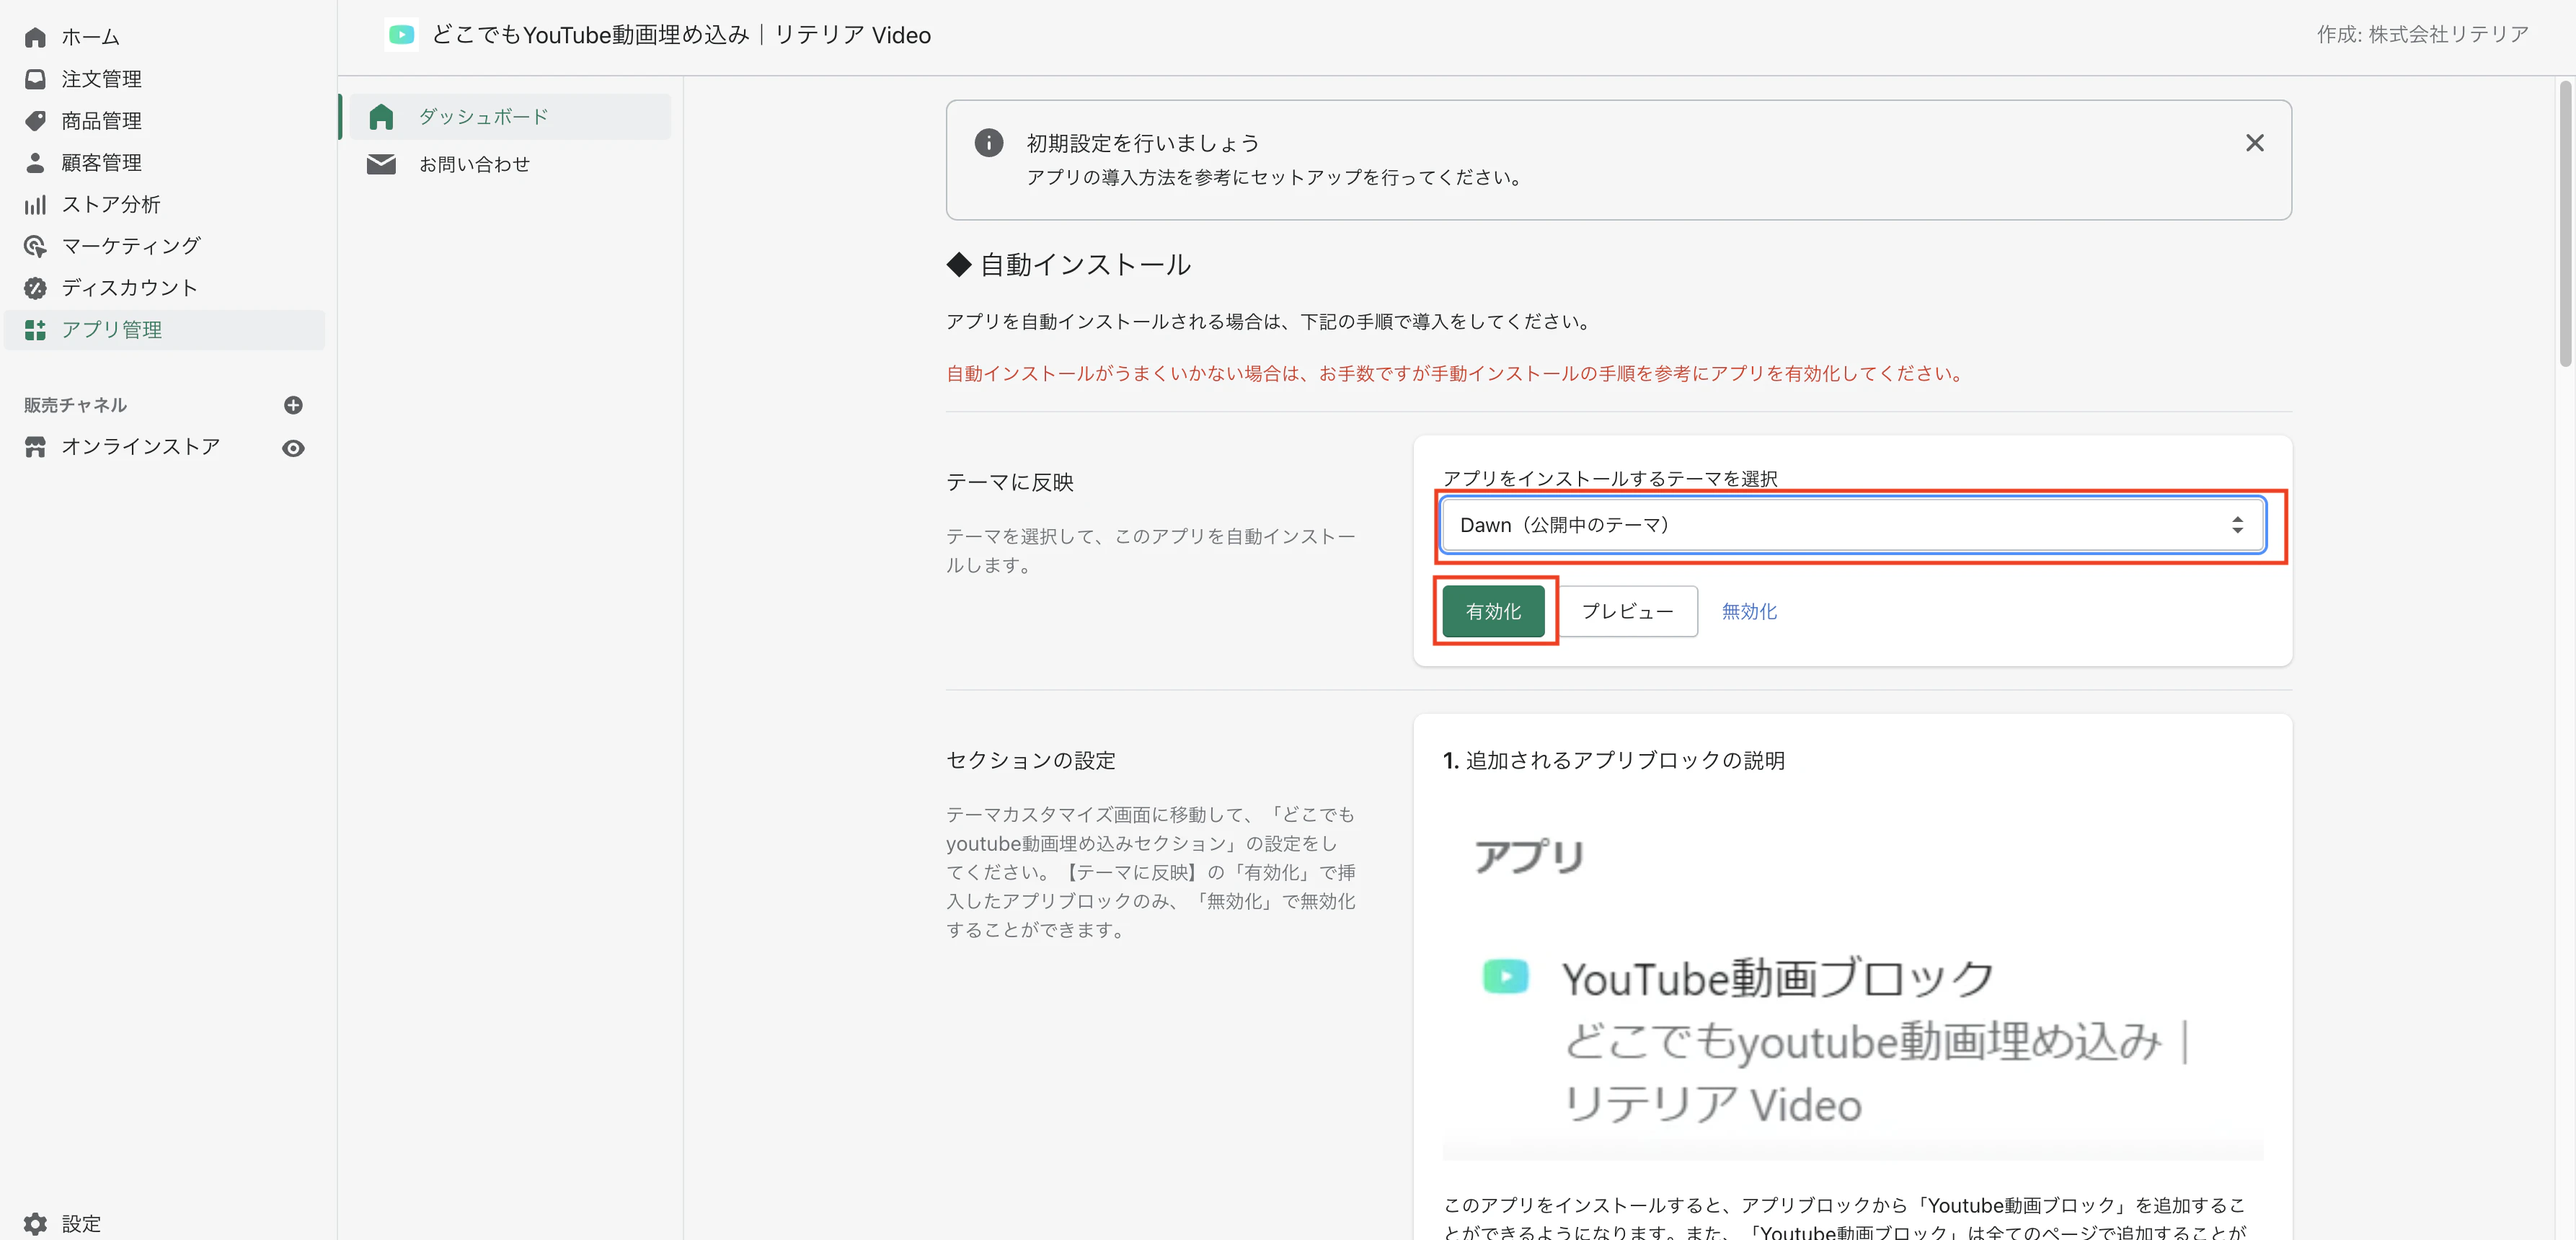Select Dawn（公開中のテーマ）from the theme selector

tap(1853, 524)
